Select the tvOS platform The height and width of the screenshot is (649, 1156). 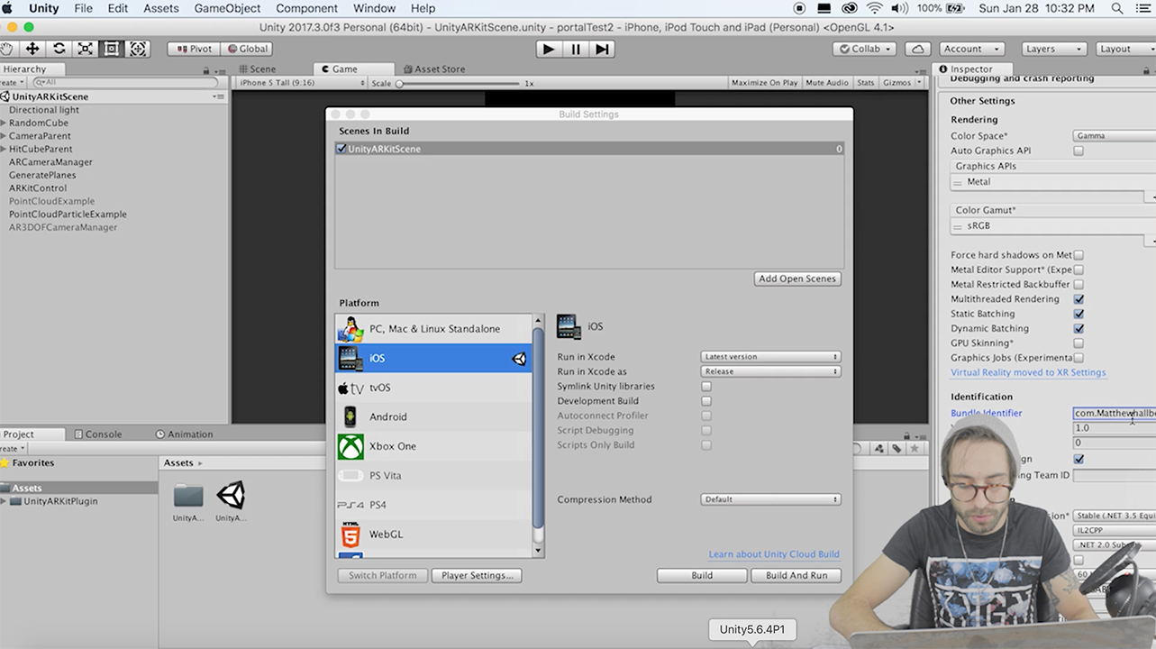433,388
